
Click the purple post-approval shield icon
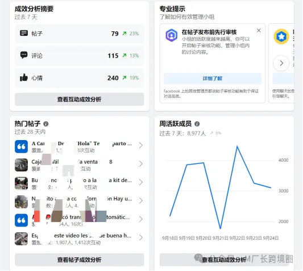[x=172, y=35]
